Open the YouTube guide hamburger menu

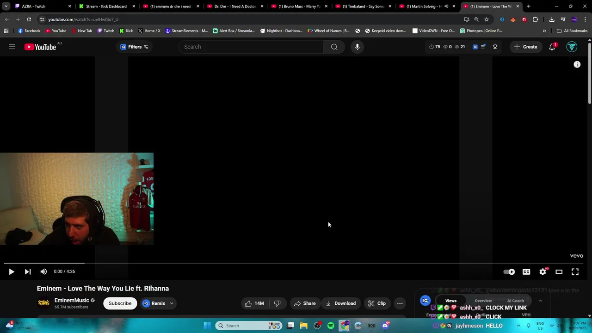(12, 47)
